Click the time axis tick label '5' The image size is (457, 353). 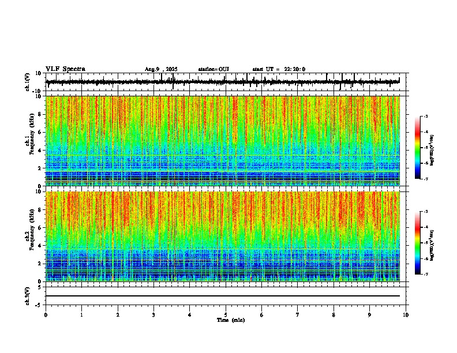(226, 315)
